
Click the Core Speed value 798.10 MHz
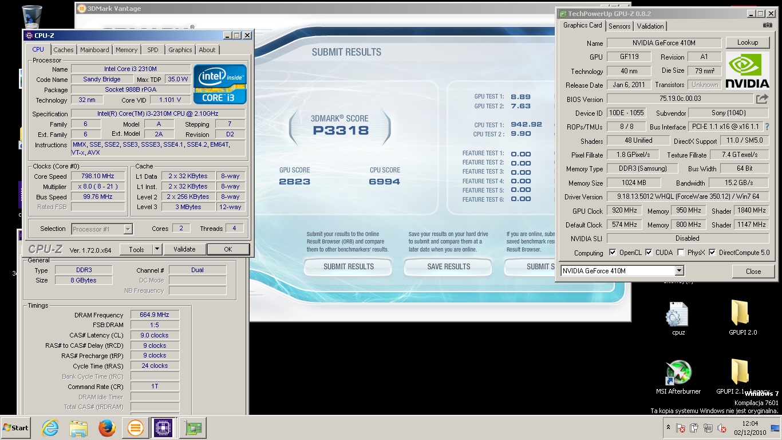[98, 176]
